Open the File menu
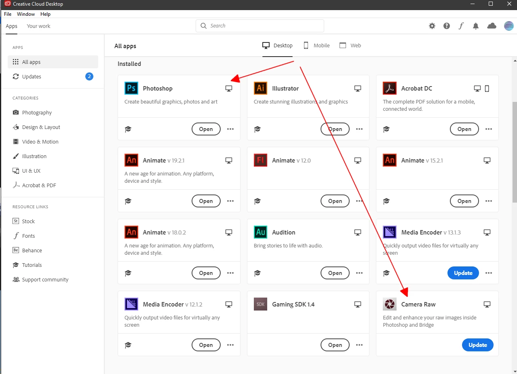Viewport: 517px width, 374px height. coord(8,14)
